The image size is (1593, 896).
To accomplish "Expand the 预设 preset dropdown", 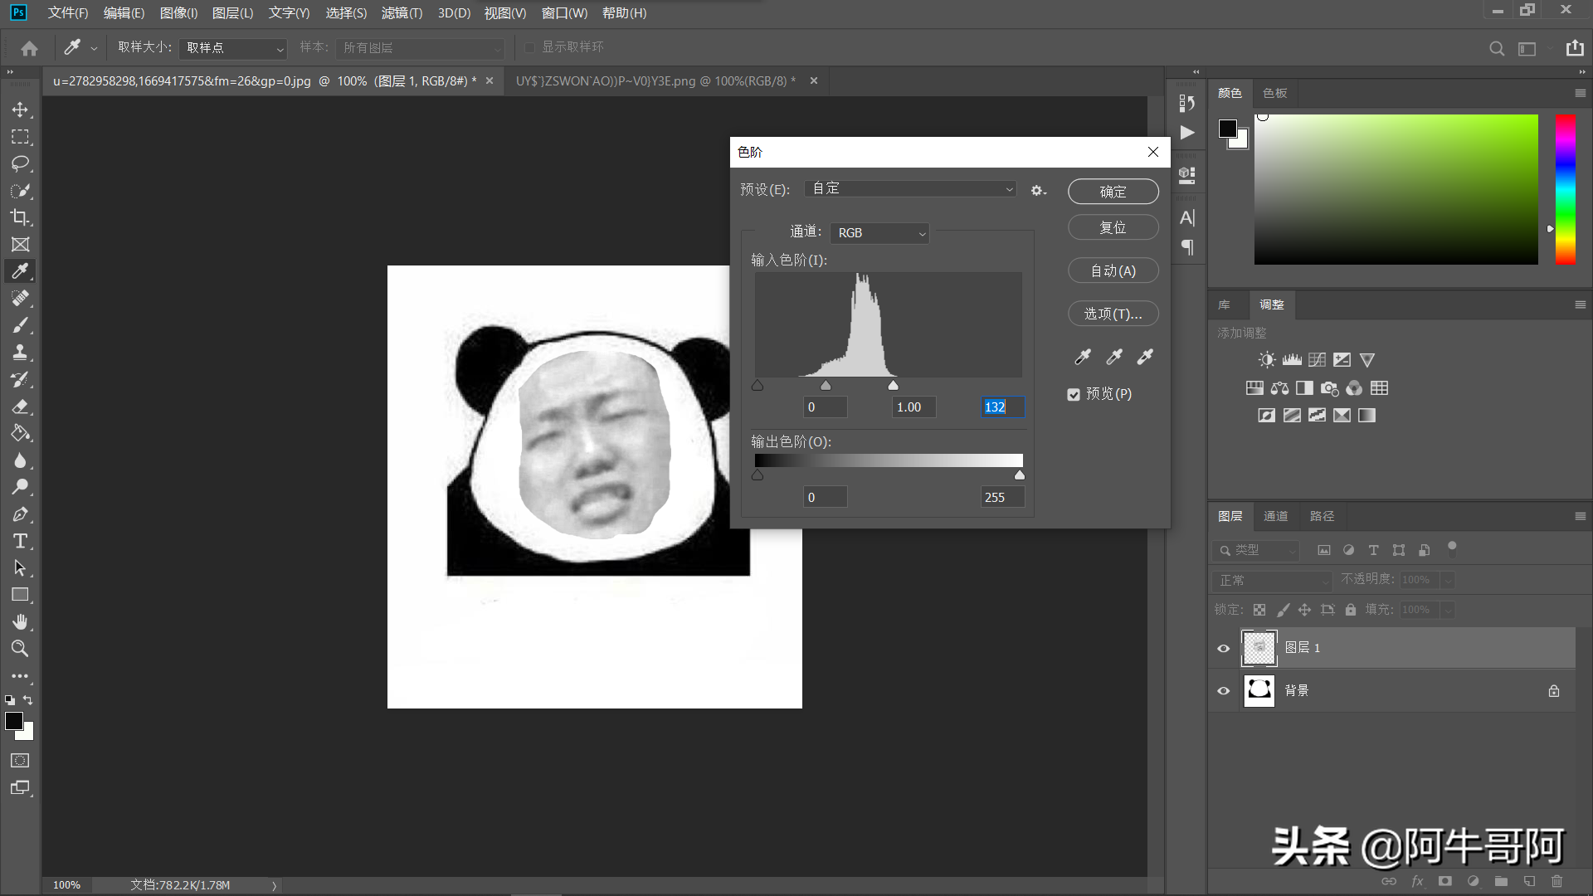I will tap(910, 189).
